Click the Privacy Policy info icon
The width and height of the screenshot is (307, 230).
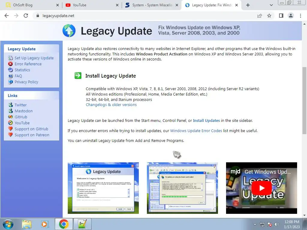tap(10, 82)
